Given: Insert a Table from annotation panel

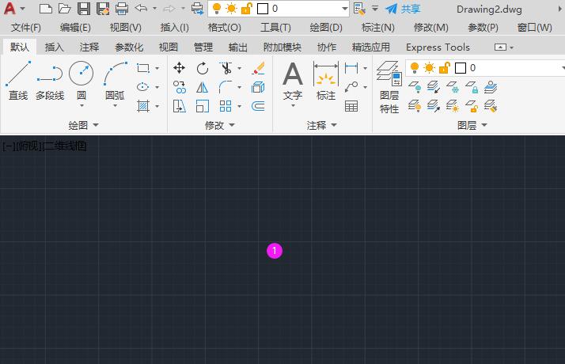Looking at the screenshot, I should (x=351, y=106).
